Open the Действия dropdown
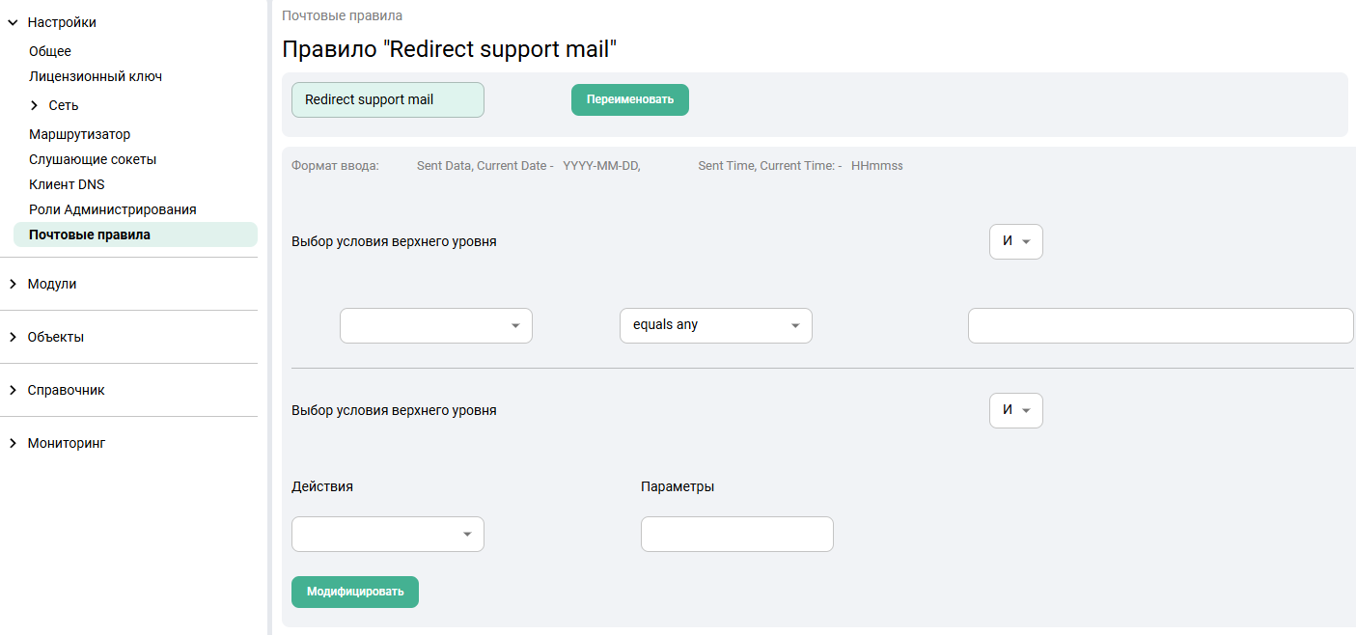This screenshot has height=635, width=1356. 387,534
